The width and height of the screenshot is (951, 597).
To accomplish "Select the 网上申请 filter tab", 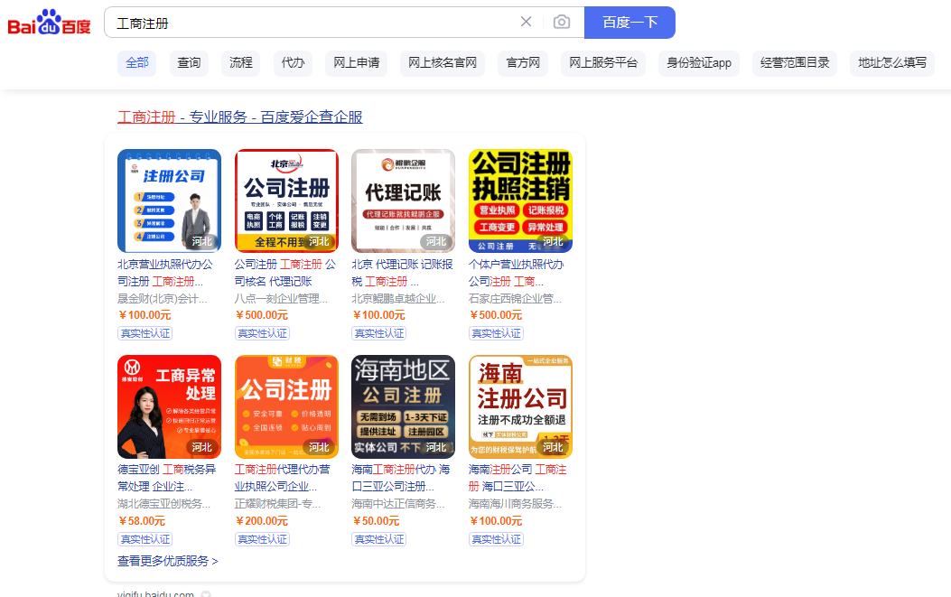I will click(357, 63).
